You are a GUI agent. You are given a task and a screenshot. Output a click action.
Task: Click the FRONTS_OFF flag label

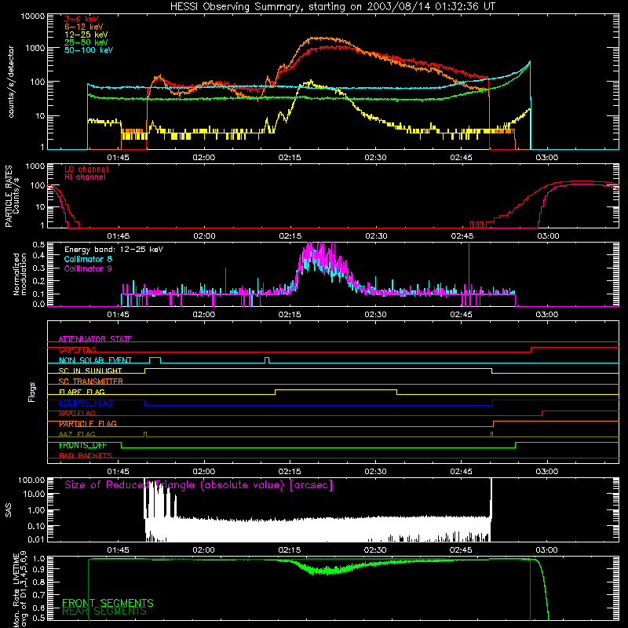[x=82, y=445]
